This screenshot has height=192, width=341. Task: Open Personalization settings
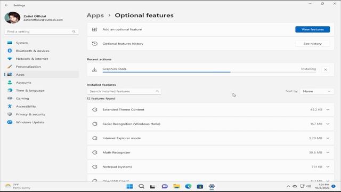(42, 67)
